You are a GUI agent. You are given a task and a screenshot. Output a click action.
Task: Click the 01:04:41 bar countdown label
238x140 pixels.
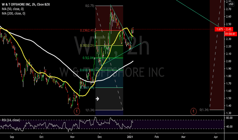pyautogui.click(x=230, y=34)
